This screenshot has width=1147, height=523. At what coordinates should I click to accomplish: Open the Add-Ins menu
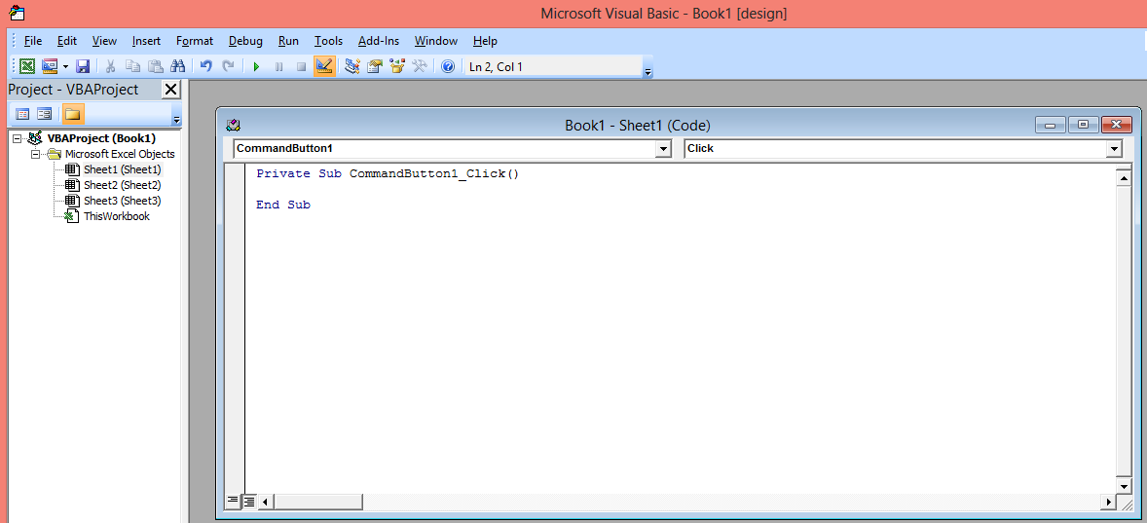[x=378, y=41]
